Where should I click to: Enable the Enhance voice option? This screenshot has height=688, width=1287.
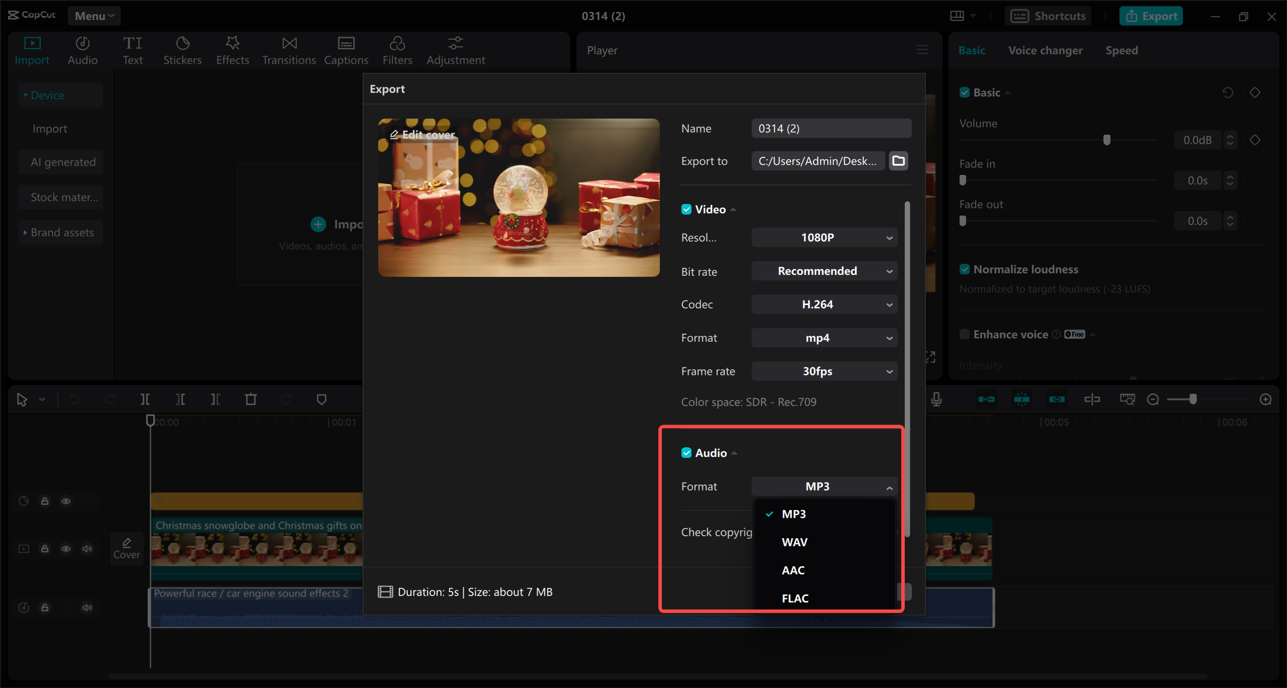[x=965, y=334]
